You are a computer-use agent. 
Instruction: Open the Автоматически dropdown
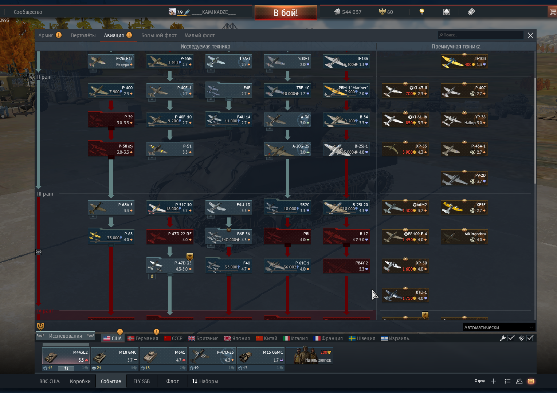coord(499,327)
